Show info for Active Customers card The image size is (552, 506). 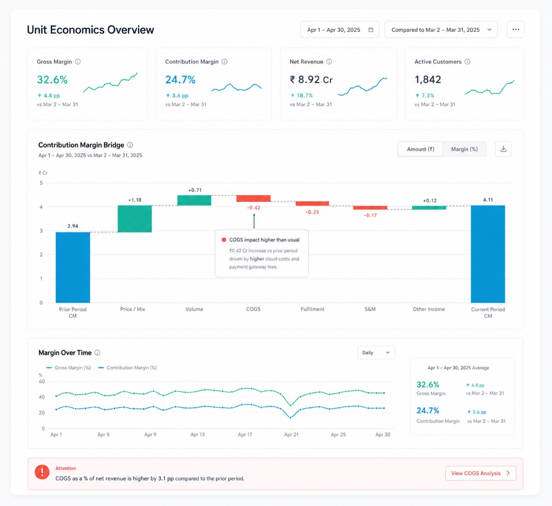(x=467, y=62)
